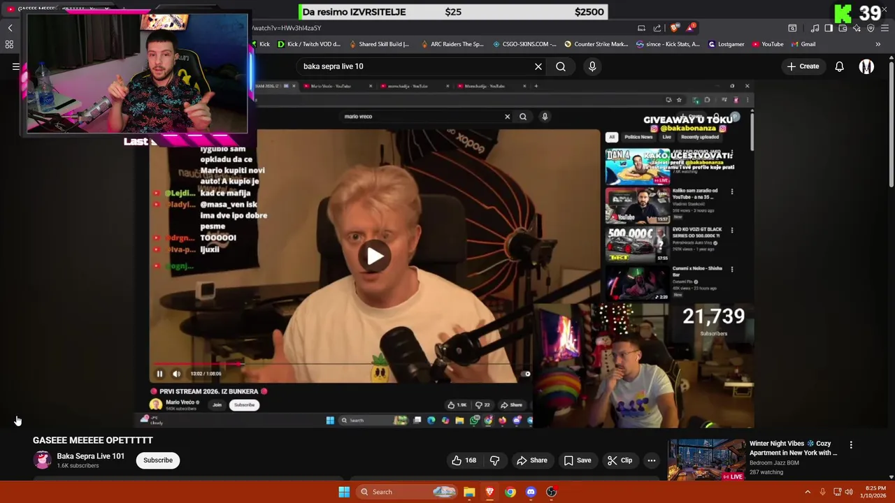Open Lostgamer bookmark

tap(726, 44)
